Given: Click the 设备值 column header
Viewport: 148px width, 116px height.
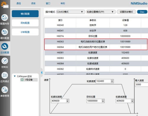Looking at the screenshot, I should (125, 20).
